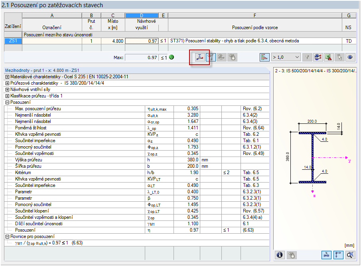Toggle principal axes display
The width and height of the screenshot is (361, 266).
click(338, 255)
